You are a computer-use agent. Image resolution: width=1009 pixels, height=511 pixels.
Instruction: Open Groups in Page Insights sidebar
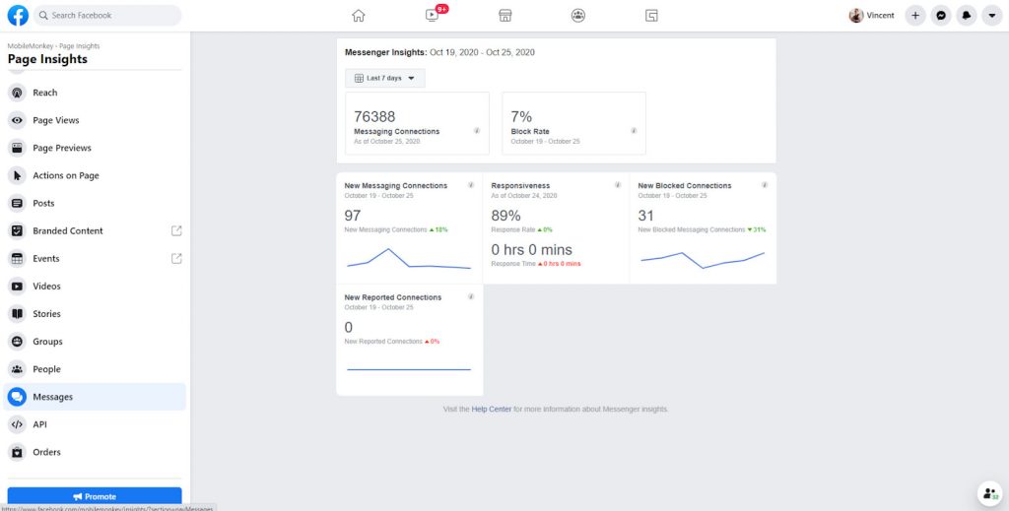pos(95,342)
